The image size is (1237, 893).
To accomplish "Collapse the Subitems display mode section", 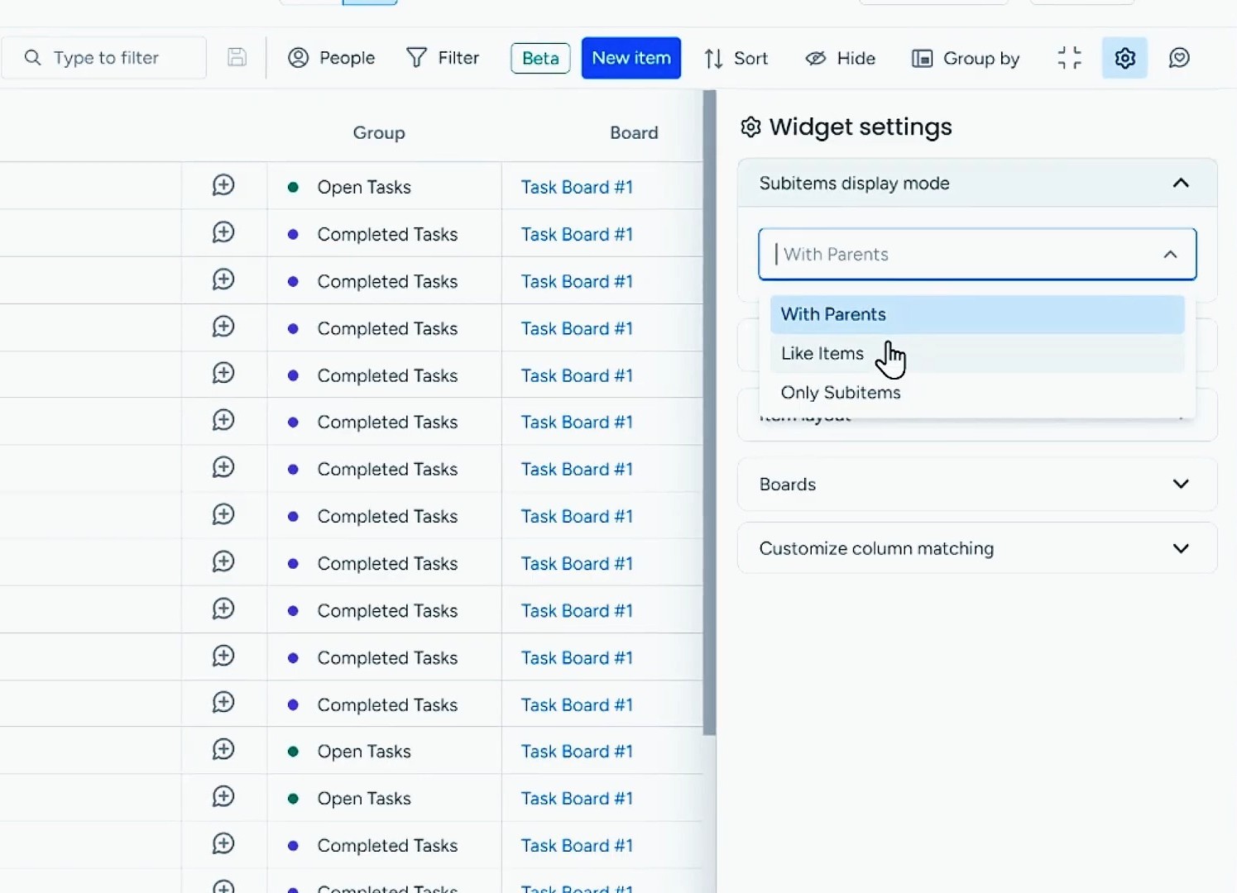I will tap(1180, 183).
